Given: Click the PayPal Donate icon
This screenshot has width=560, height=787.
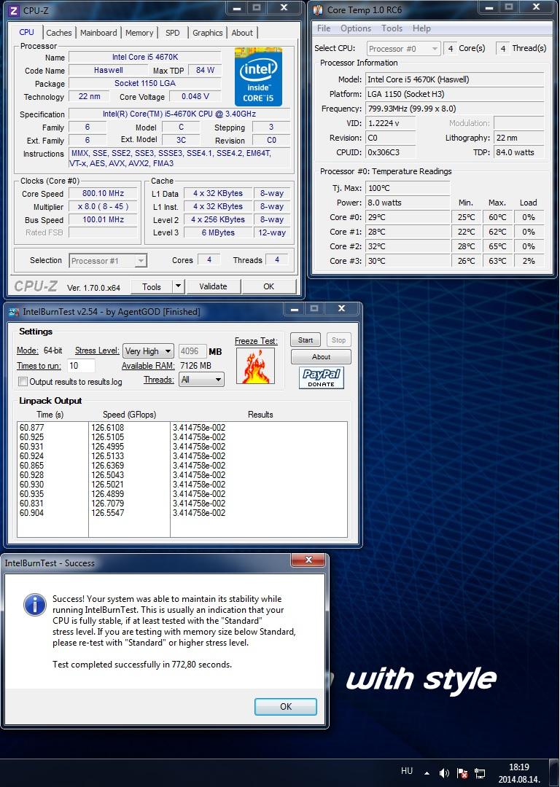Looking at the screenshot, I should tap(322, 378).
